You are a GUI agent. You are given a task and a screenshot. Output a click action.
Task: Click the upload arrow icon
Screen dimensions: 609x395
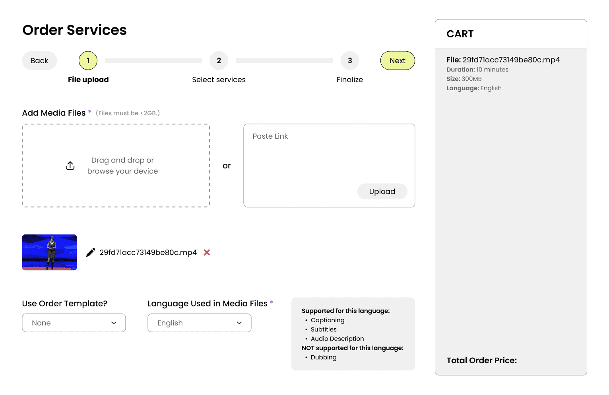pyautogui.click(x=70, y=166)
